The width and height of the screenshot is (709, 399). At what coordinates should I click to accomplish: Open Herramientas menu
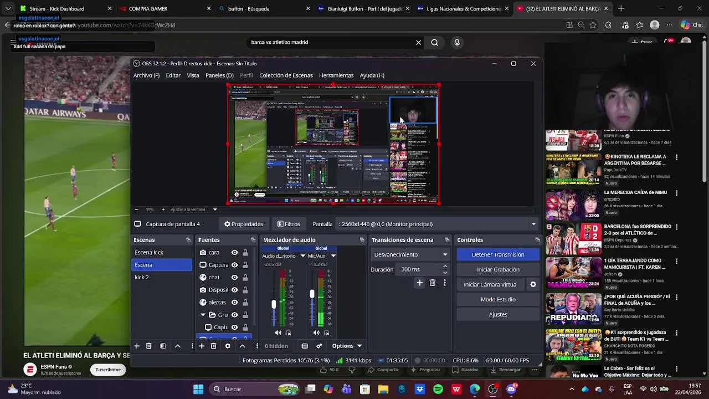[336, 75]
